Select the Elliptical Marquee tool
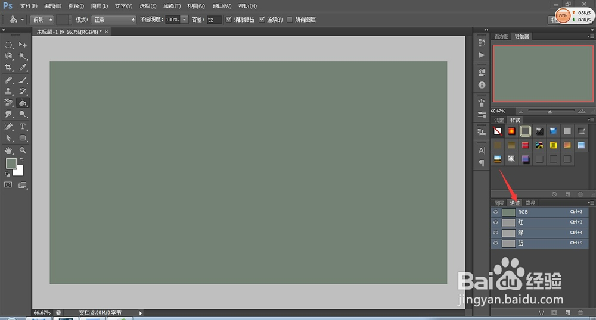This screenshot has width=596, height=320. (x=8, y=45)
